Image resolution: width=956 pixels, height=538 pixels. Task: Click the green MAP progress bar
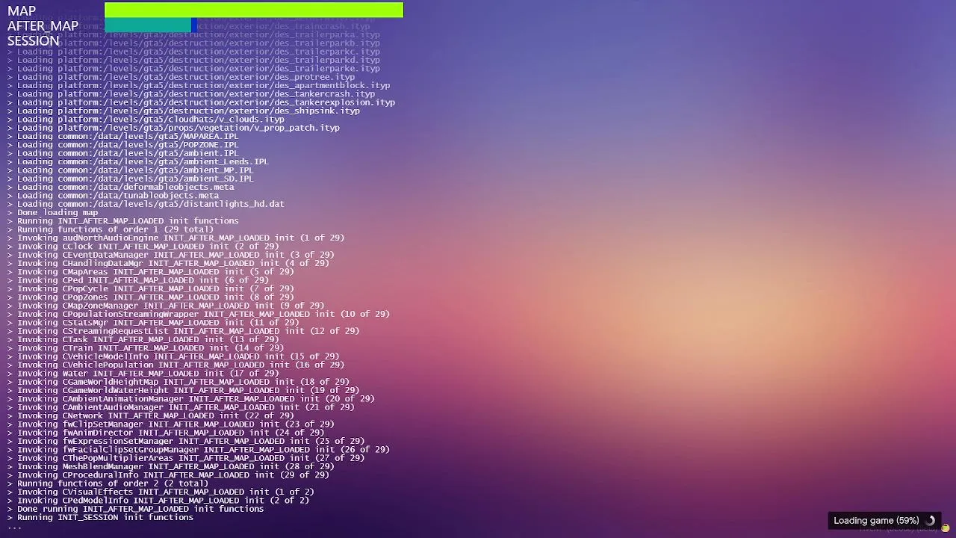[254, 10]
